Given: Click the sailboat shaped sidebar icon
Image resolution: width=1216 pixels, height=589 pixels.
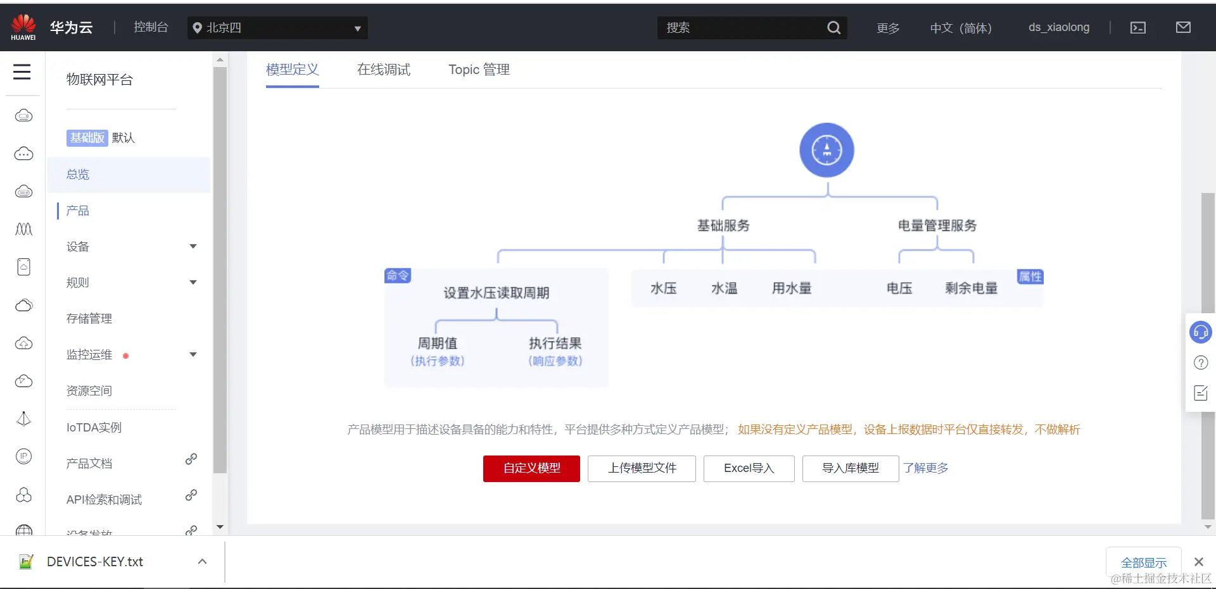Looking at the screenshot, I should point(23,419).
